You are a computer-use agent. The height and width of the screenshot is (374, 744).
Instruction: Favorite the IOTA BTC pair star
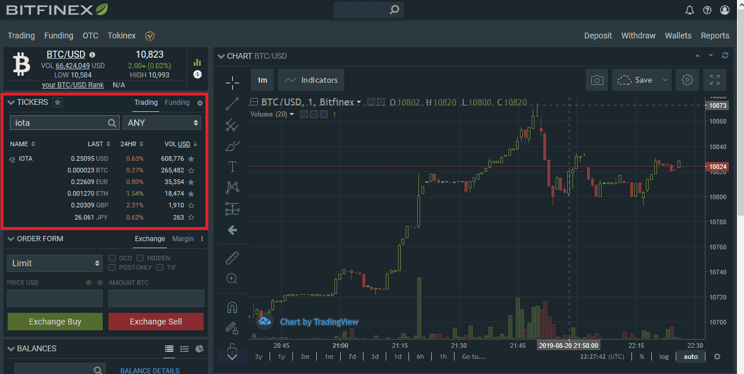191,171
